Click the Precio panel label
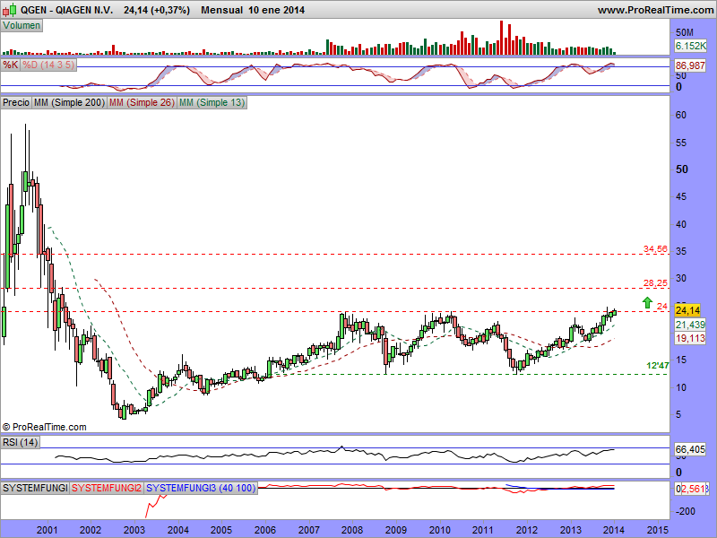The width and height of the screenshot is (717, 538). coord(16,102)
